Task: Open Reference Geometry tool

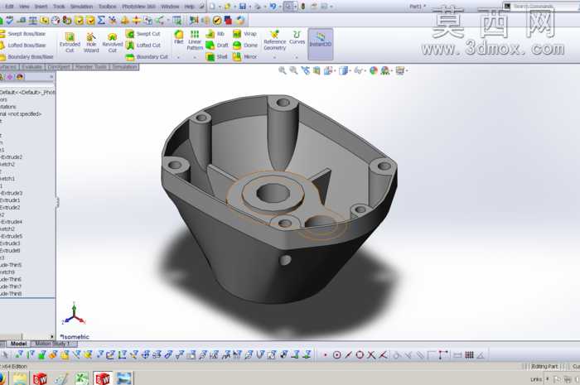Action: pyautogui.click(x=274, y=41)
